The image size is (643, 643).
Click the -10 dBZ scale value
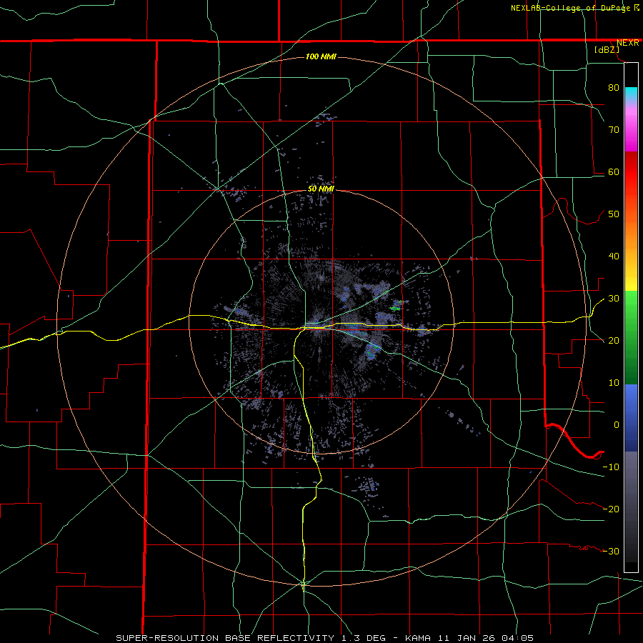pyautogui.click(x=611, y=467)
